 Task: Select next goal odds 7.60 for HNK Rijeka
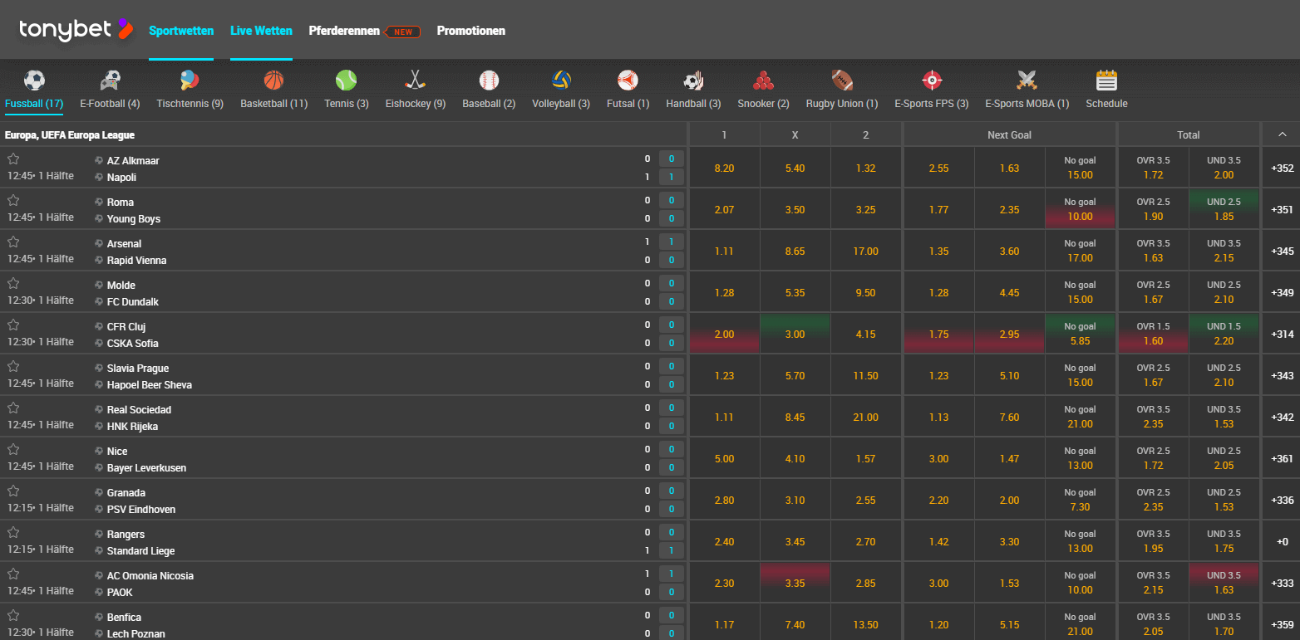(1009, 417)
